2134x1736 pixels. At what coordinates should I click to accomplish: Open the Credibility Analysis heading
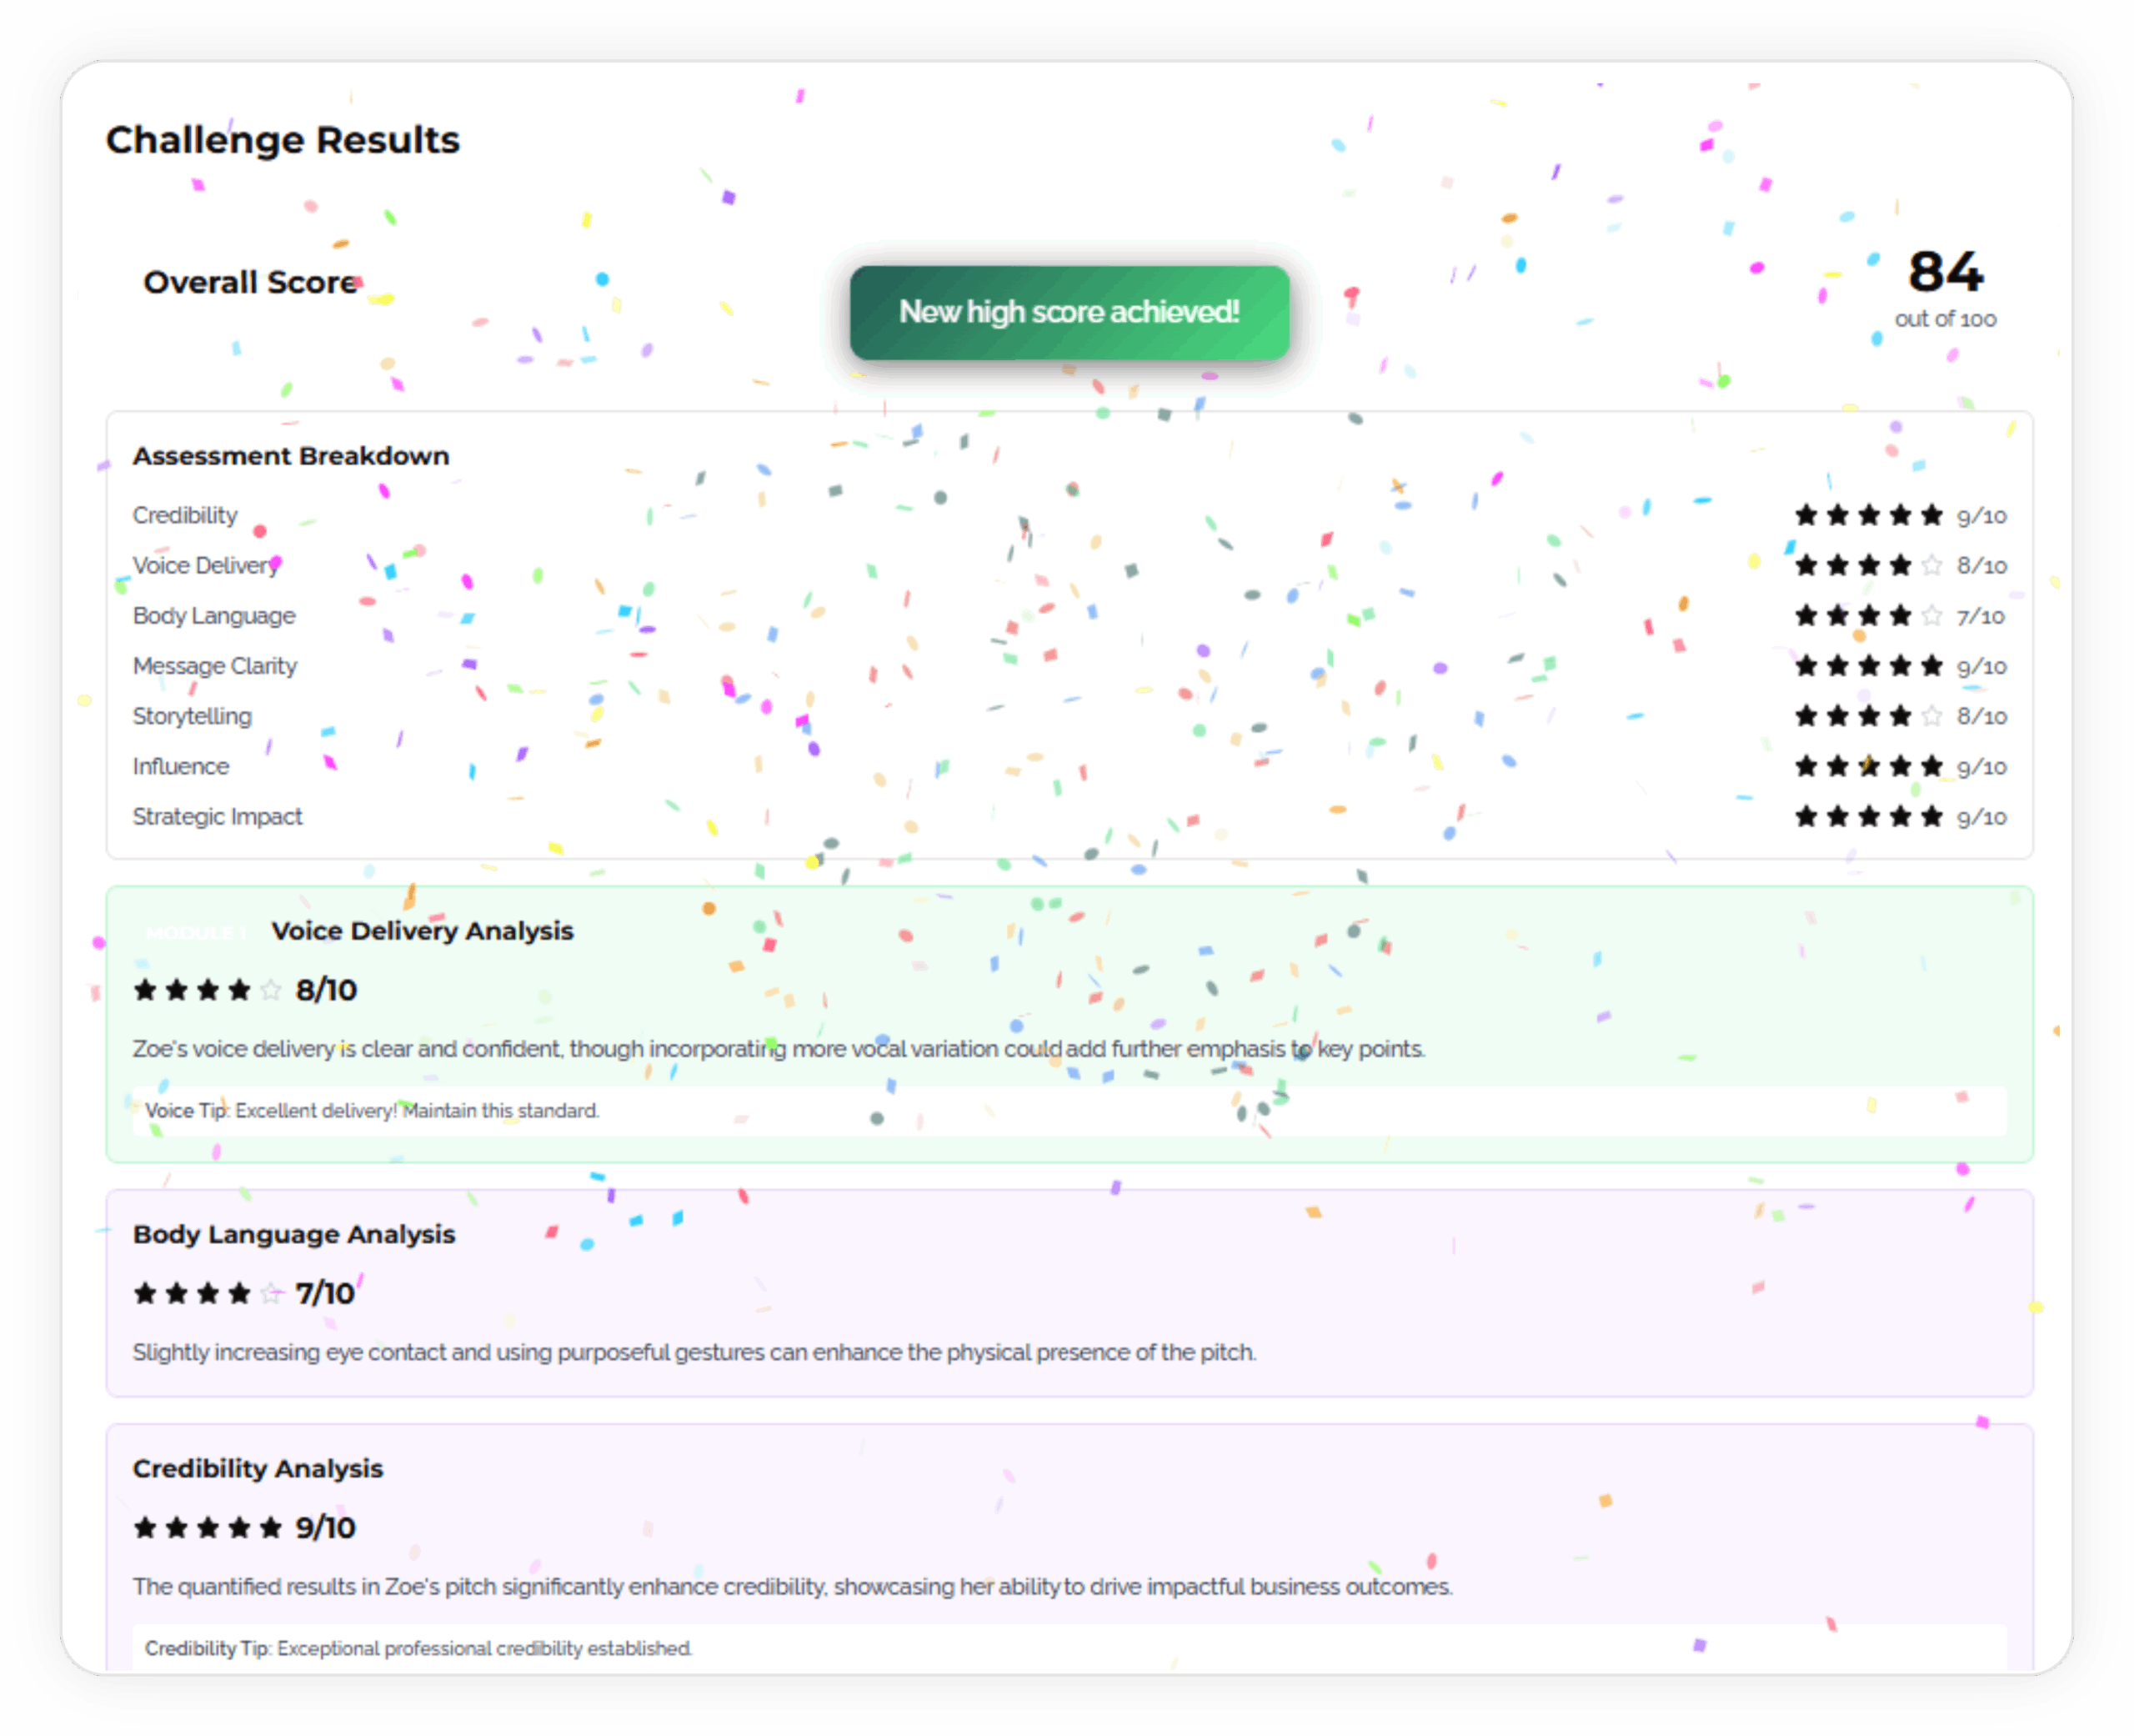click(258, 1468)
